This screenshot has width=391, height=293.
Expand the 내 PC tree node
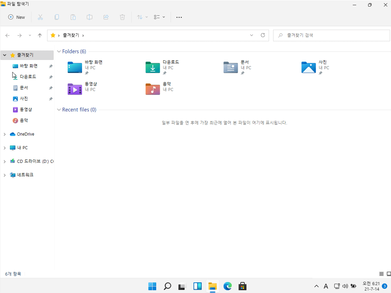tap(5, 148)
